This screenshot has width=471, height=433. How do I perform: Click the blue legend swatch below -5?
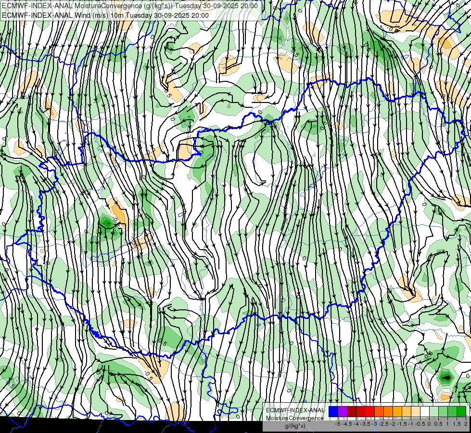coord(333,411)
